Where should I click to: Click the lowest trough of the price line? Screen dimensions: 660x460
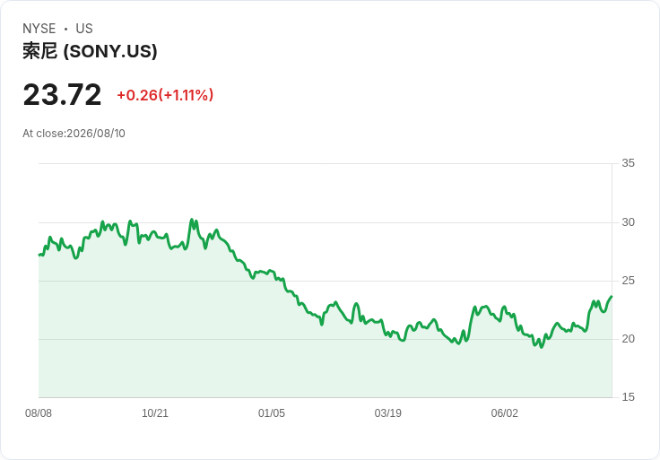coord(542,347)
